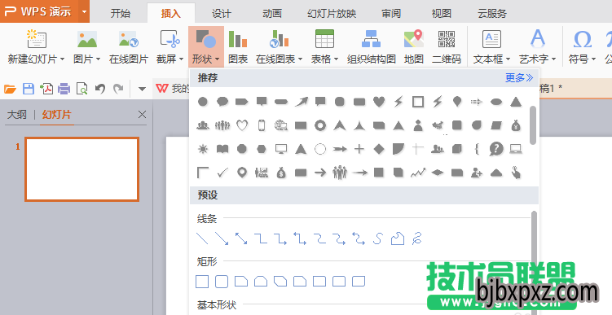The image size is (612, 315).
Task: Expand the 图片 dropdown arrow
Action: click(x=99, y=59)
